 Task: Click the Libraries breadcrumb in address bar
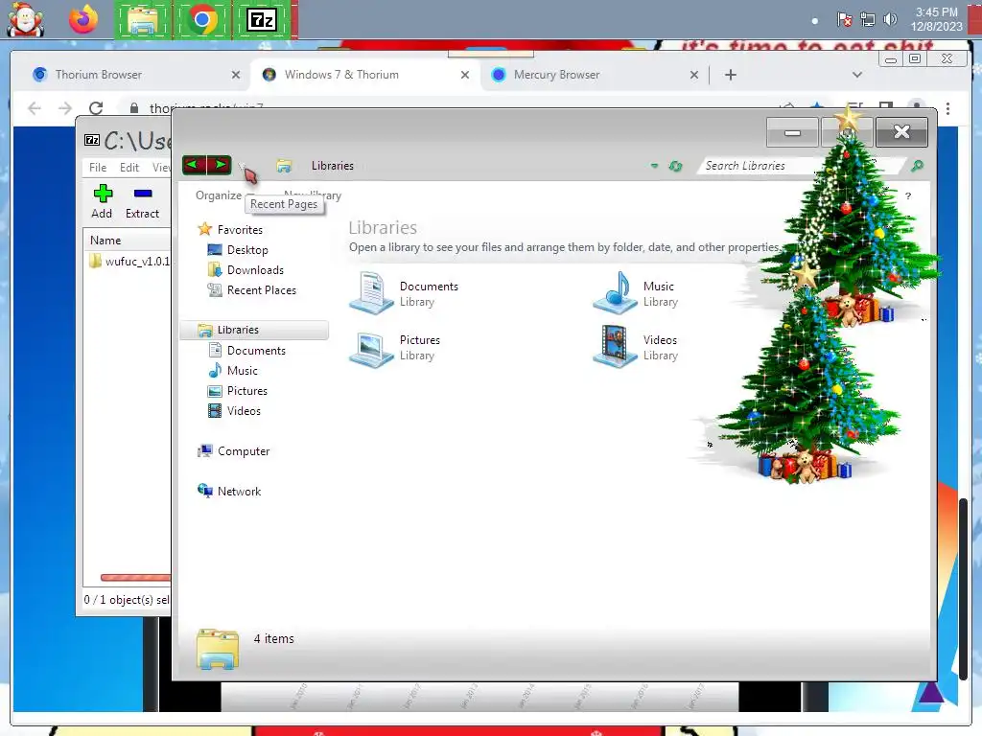[333, 166]
